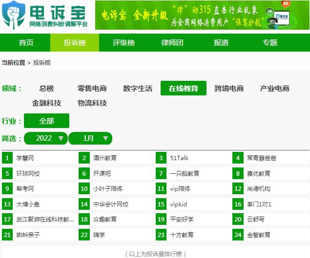Click the vipkid company link
310x258 pixels.
tap(178, 204)
